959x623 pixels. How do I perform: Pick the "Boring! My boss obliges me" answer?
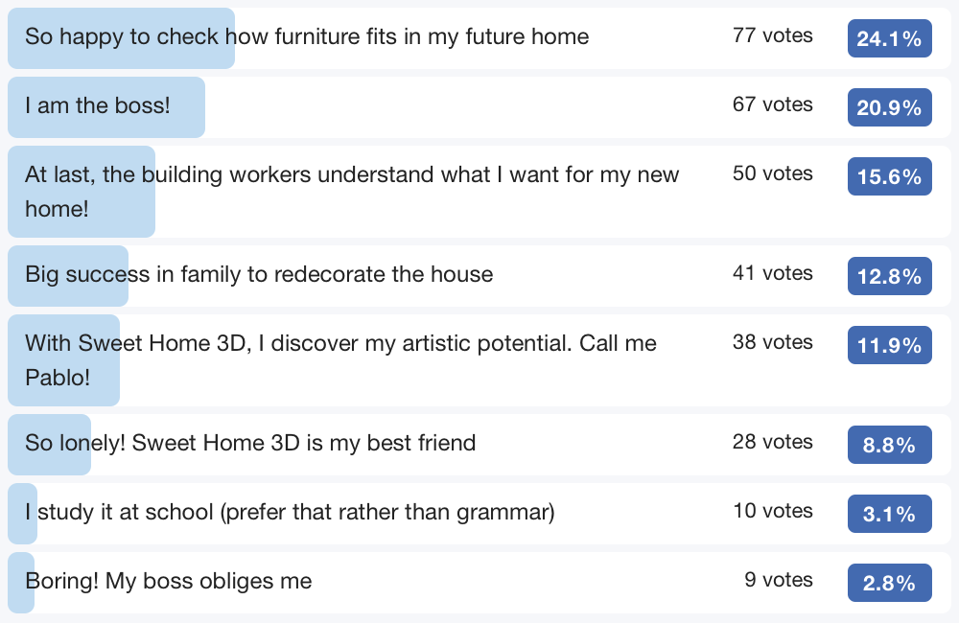coord(169,581)
